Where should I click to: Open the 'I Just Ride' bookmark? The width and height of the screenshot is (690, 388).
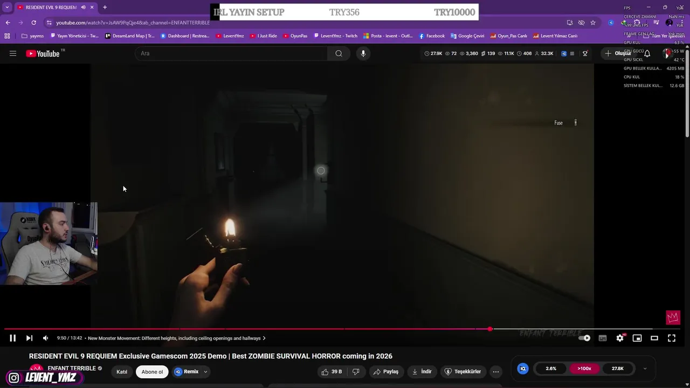[263, 36]
